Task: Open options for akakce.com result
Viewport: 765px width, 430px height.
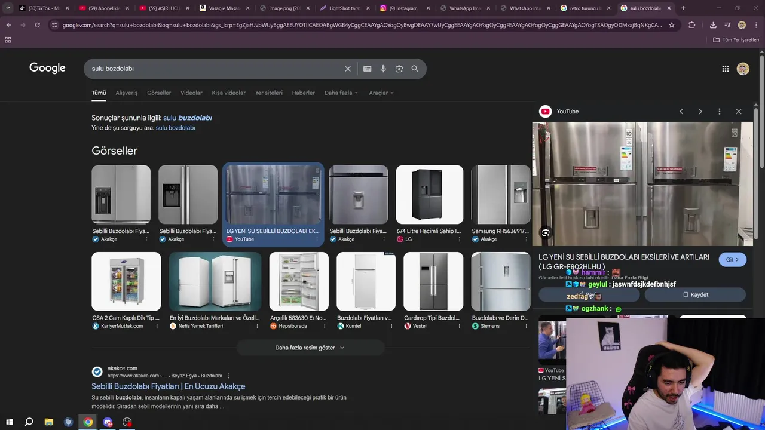Action: tap(228, 376)
